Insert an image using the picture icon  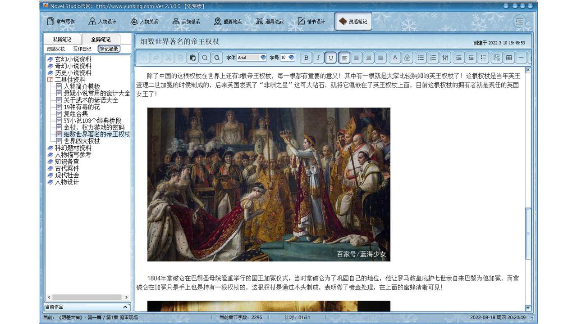496,58
